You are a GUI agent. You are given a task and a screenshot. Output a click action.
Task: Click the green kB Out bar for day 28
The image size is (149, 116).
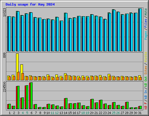coord(127,106)
